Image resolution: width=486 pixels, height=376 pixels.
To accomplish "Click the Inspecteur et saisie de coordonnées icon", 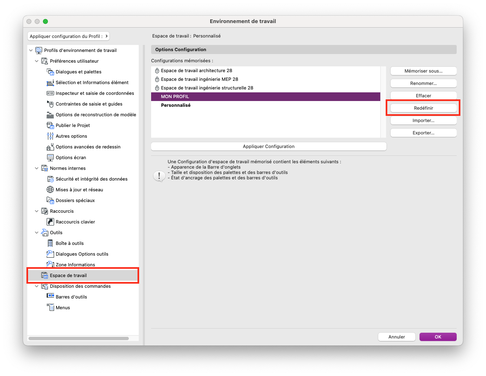I will click(x=50, y=93).
